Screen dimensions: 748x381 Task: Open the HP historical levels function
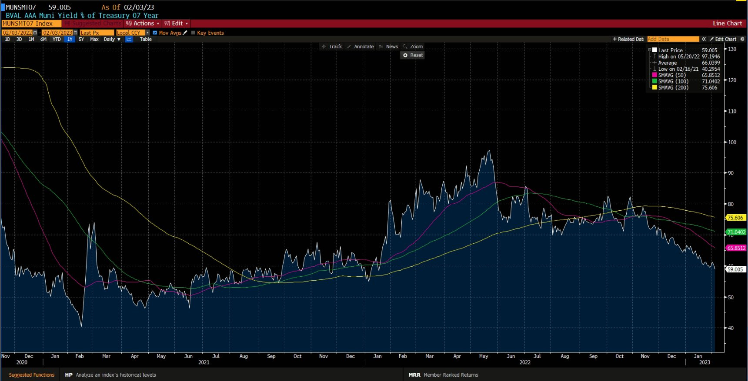[x=110, y=375]
